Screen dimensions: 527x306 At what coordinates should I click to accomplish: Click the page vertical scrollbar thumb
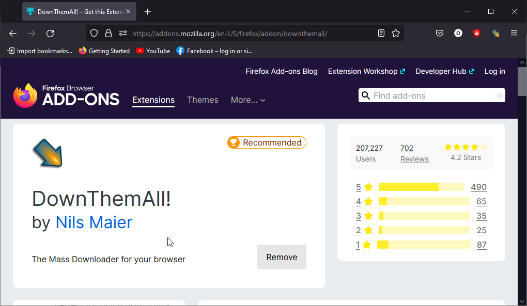pyautogui.click(x=522, y=82)
